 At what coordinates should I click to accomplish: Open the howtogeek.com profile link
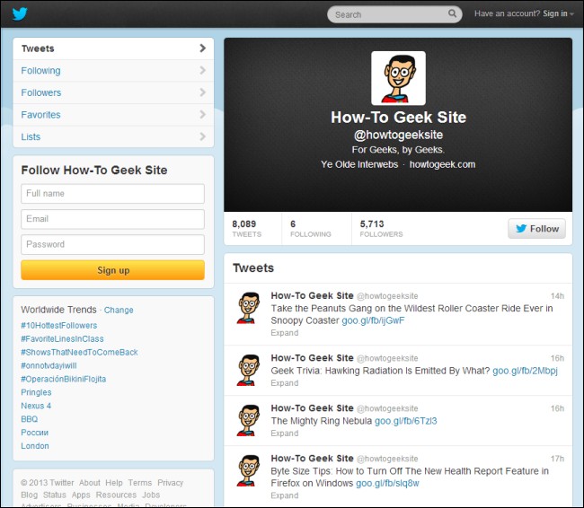click(x=442, y=164)
